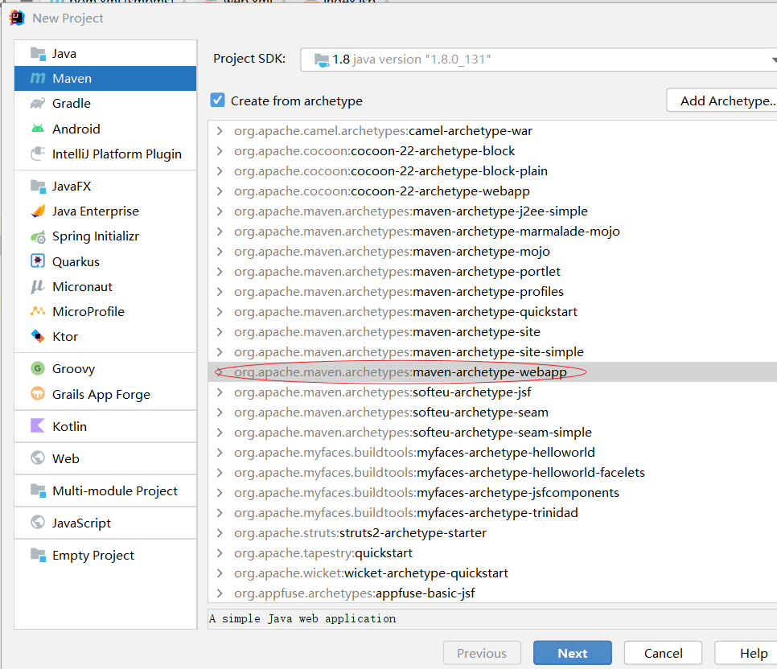777x669 pixels.
Task: Select maven-archetype-marmalade-mojo row
Action: 492,232
